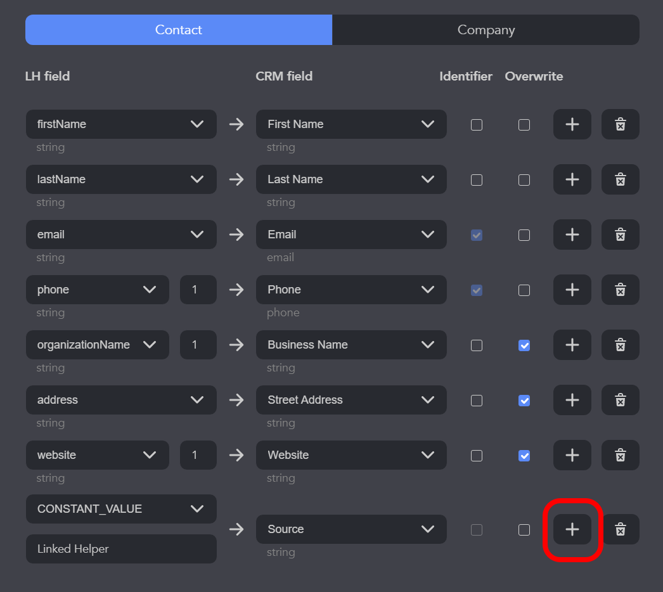Viewport: 663px width, 592px height.
Task: Open the First Name CRM field dropdown
Action: 351,124
